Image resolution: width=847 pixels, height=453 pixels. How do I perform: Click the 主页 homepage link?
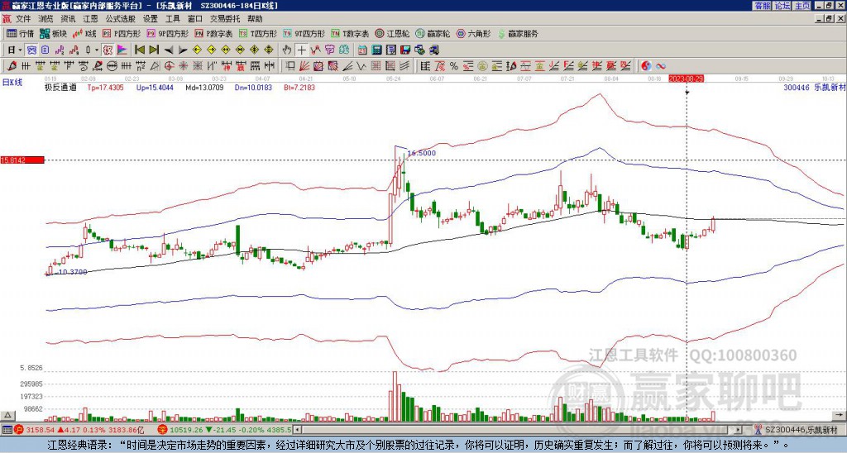pos(802,6)
